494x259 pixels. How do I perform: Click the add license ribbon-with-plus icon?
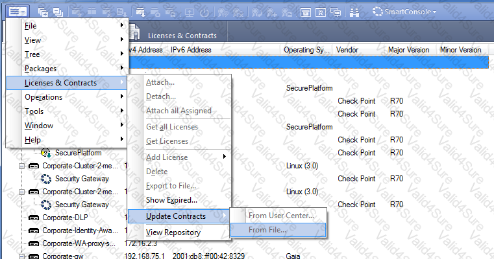tap(271, 12)
